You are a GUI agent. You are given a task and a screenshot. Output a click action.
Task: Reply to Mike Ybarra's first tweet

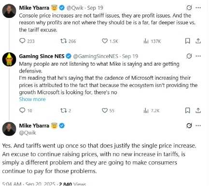pyautogui.click(x=27, y=41)
